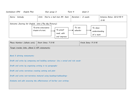This screenshot has width=131, height=101.
Task: Select the Unit 'You're a bad man Mr Gum' cell
Action: coord(54,18)
